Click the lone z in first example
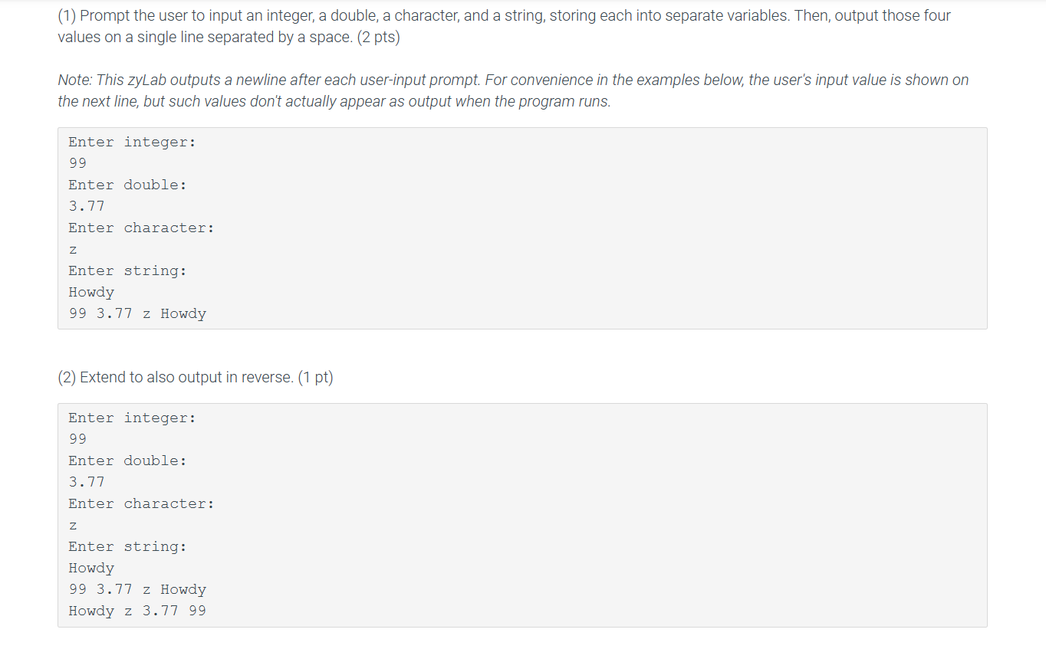1046x649 pixels. (73, 250)
